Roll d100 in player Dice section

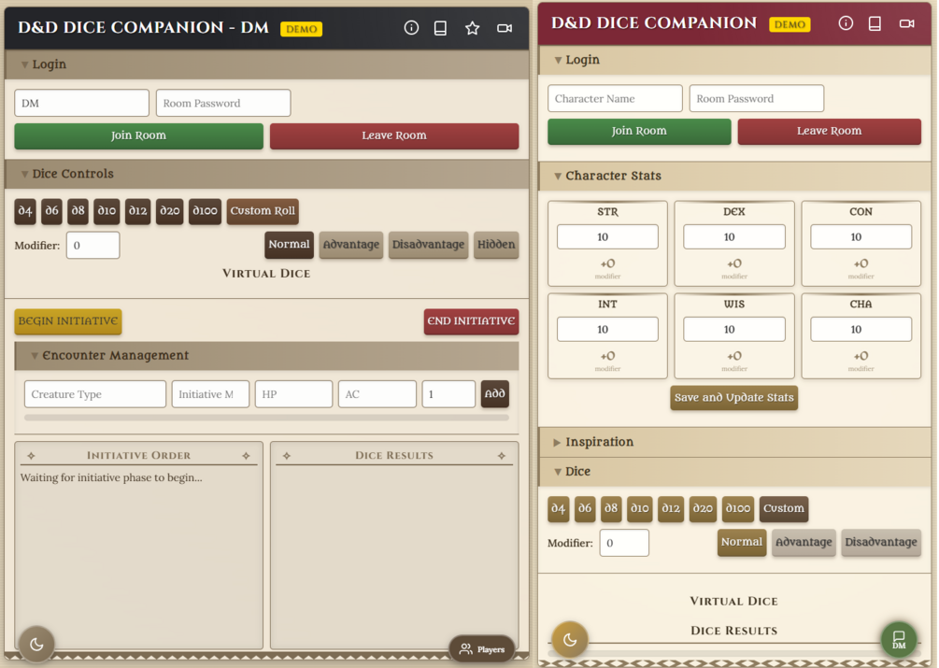(738, 509)
